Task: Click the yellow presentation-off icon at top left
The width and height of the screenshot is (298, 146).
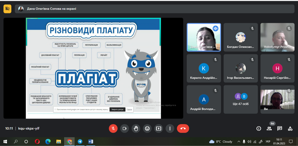Action: 7,9
